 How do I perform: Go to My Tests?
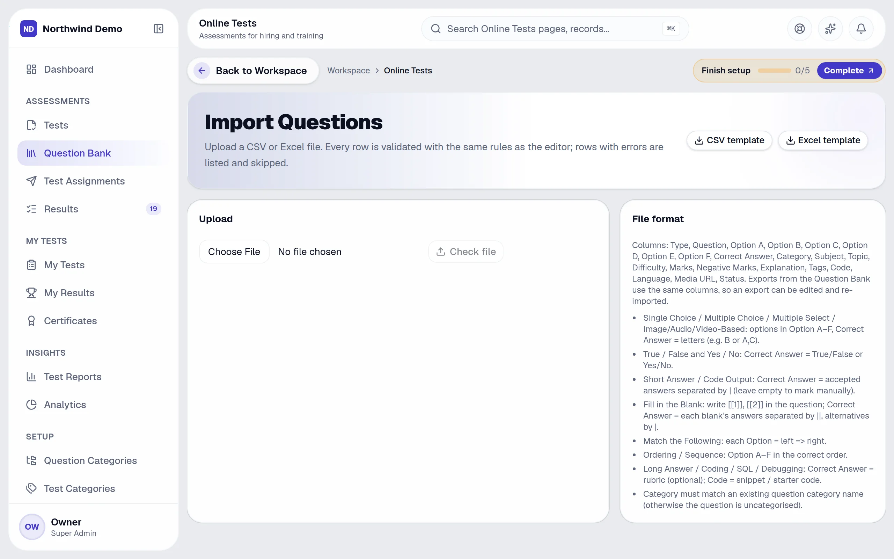94,265
